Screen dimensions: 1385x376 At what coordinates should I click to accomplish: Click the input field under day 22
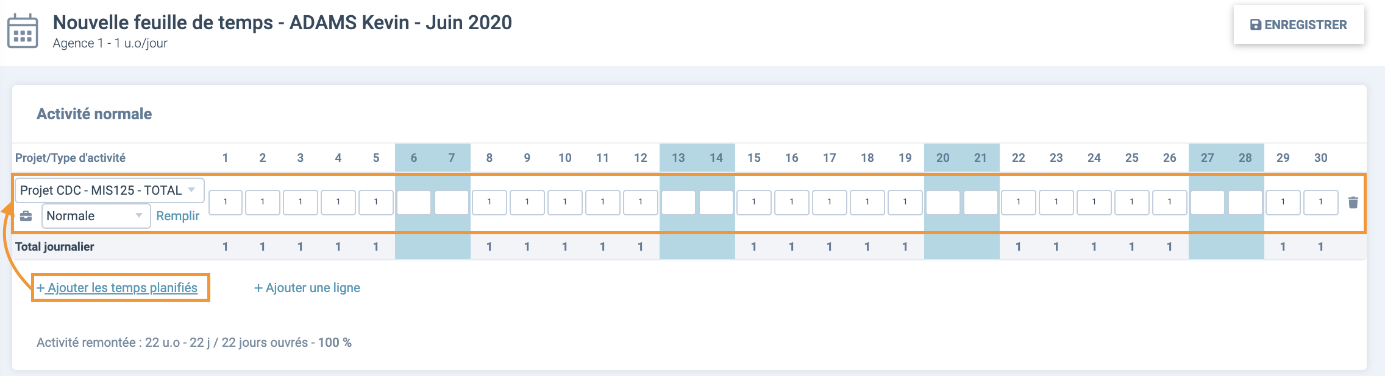1019,203
